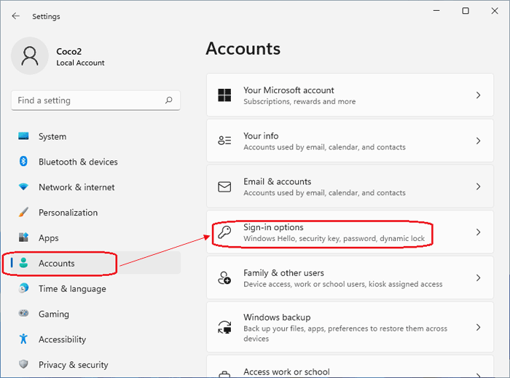This screenshot has width=510, height=378.
Task: Open the System settings category
Action: pos(95,136)
